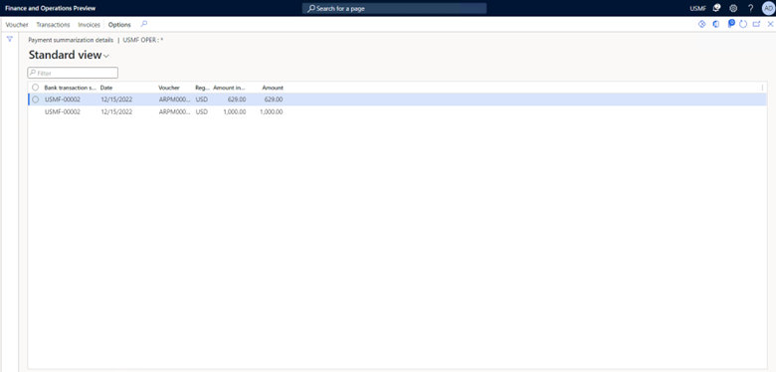Select USMF-00002 in the 629.00 row
776x372 pixels.
[x=63, y=99]
